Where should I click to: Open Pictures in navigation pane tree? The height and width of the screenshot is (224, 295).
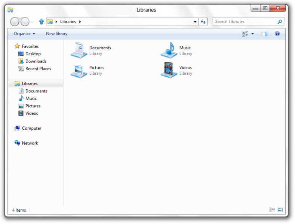[29, 106]
